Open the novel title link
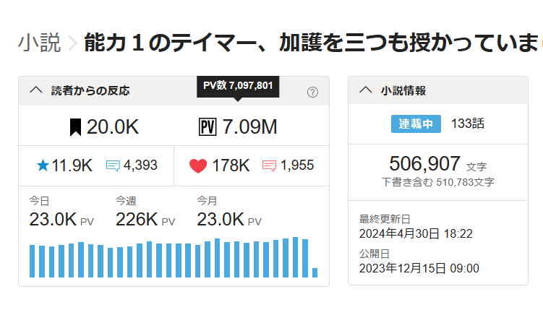The height and width of the screenshot is (310, 543). [x=311, y=43]
